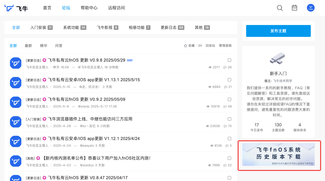Switch to 其他 category tab
Image resolution: width=325 pixels, height=181 pixels.
click(x=202, y=27)
